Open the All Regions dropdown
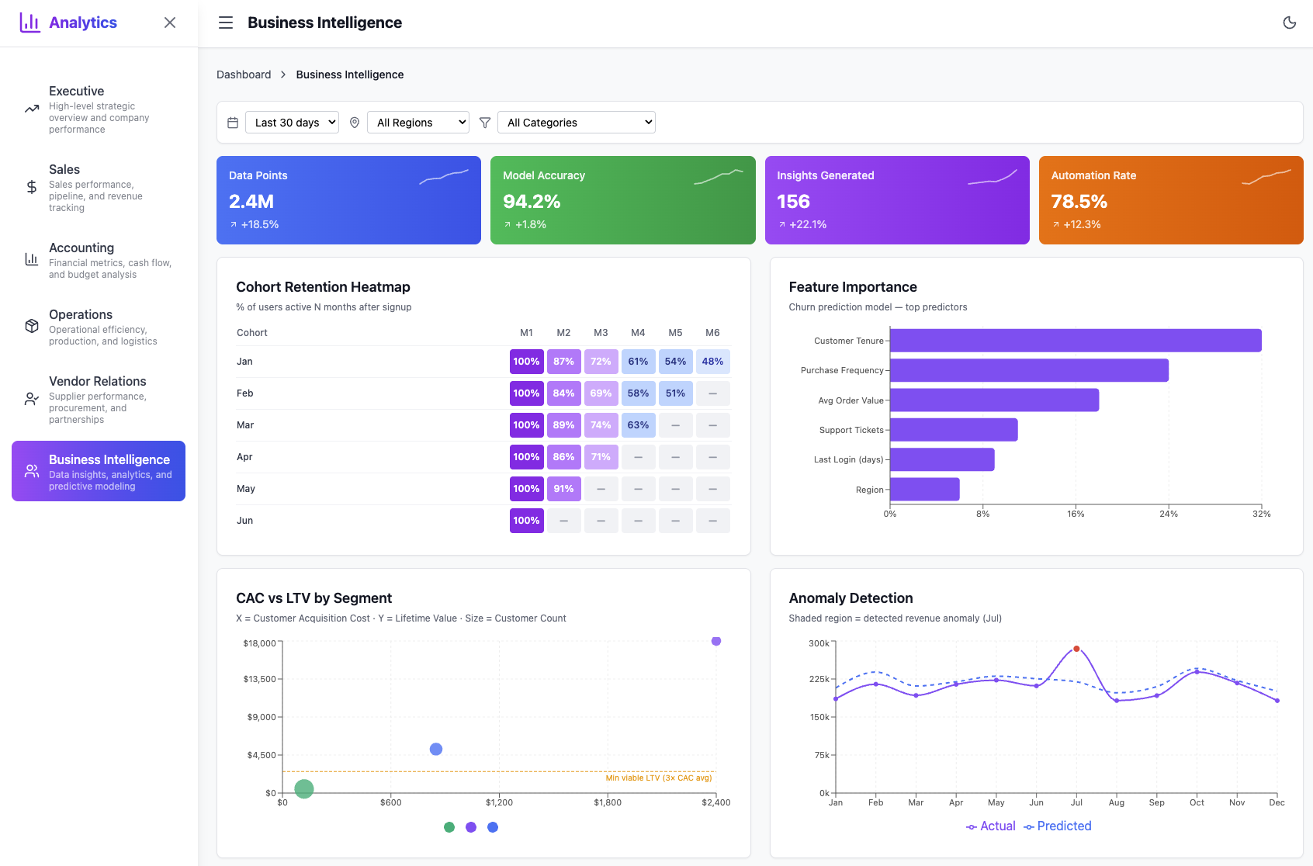This screenshot has height=866, width=1313. pyautogui.click(x=418, y=123)
